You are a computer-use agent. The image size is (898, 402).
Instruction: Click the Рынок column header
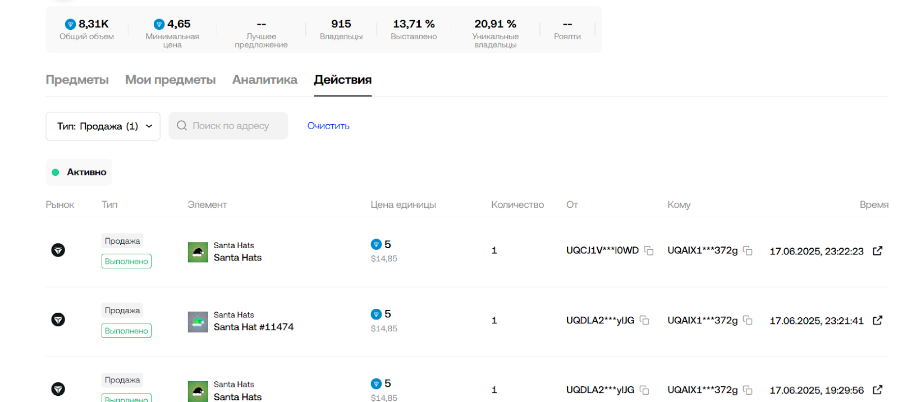[60, 205]
